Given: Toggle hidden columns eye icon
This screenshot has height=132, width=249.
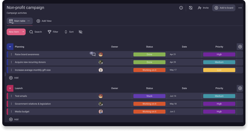Looking at the screenshot, I should [x=80, y=32].
